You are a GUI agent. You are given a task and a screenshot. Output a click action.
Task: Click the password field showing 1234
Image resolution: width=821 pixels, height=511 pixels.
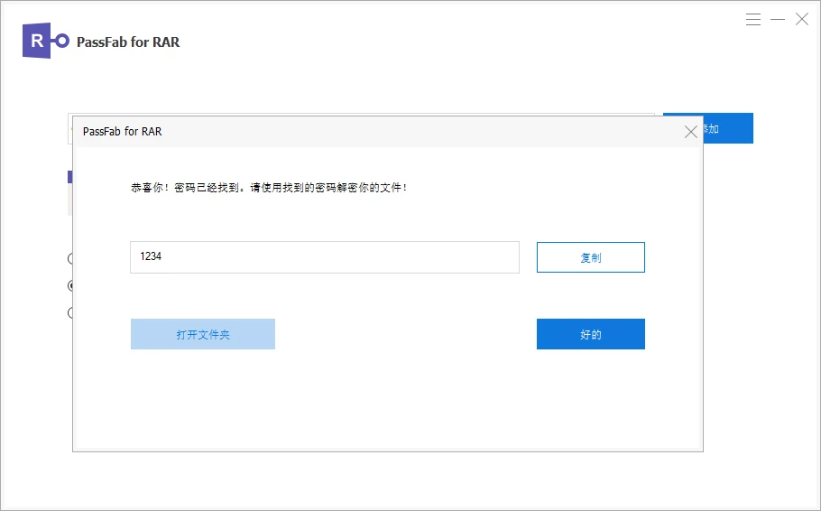[x=325, y=257]
